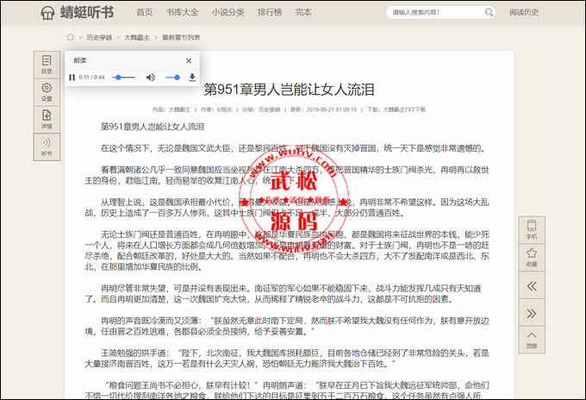Pause the audio narration playback

click(72, 78)
